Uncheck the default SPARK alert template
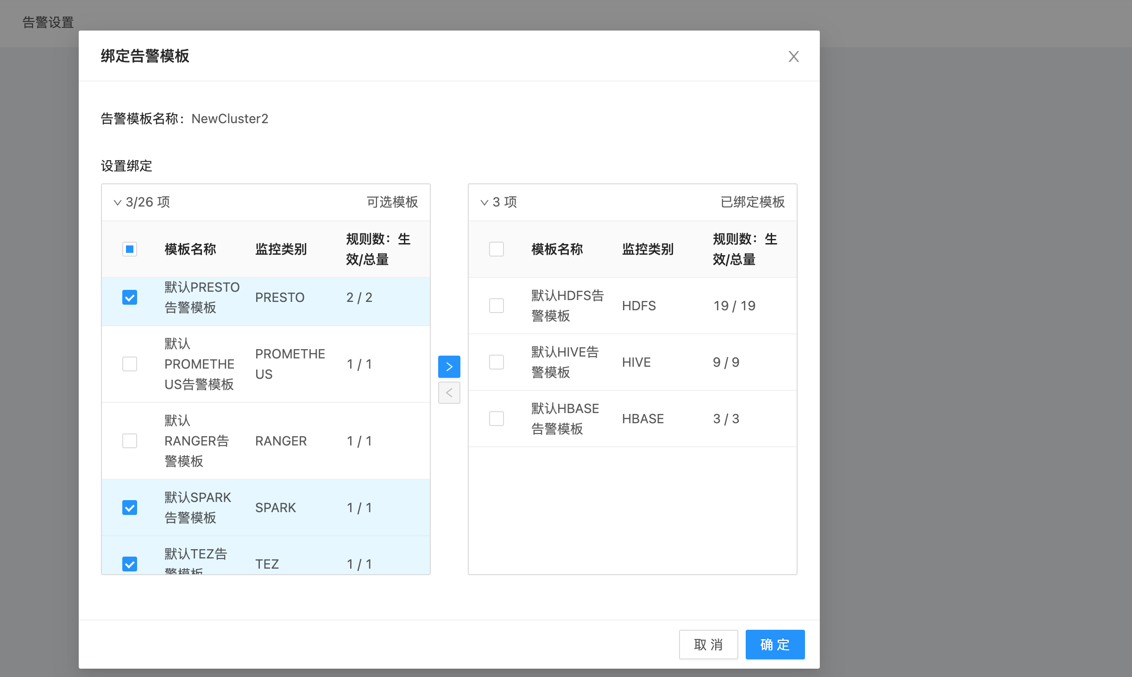Viewport: 1132px width, 677px height. [130, 508]
